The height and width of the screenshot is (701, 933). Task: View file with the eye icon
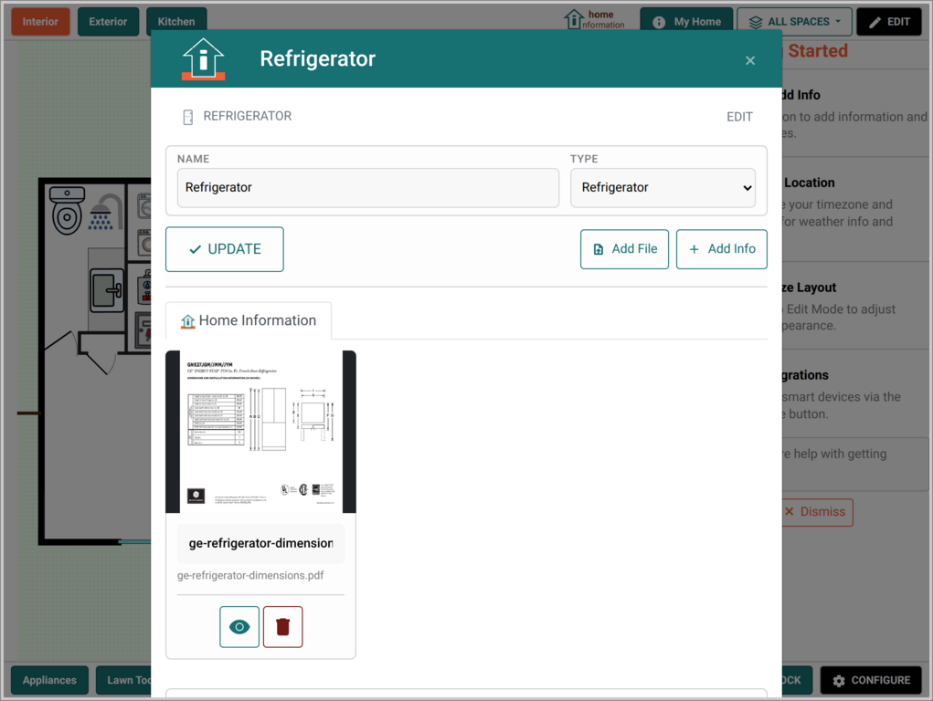[239, 627]
